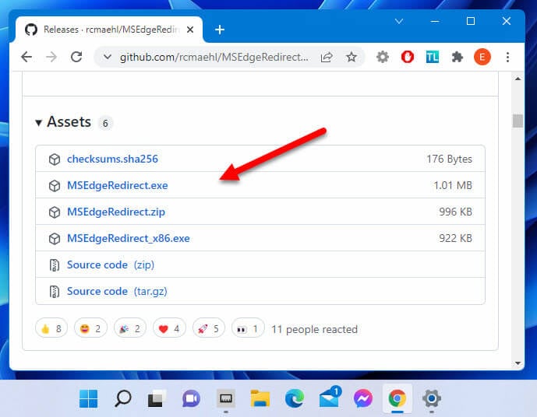Open a new browser tab
Screen dimensions: 537x417
point(220,30)
